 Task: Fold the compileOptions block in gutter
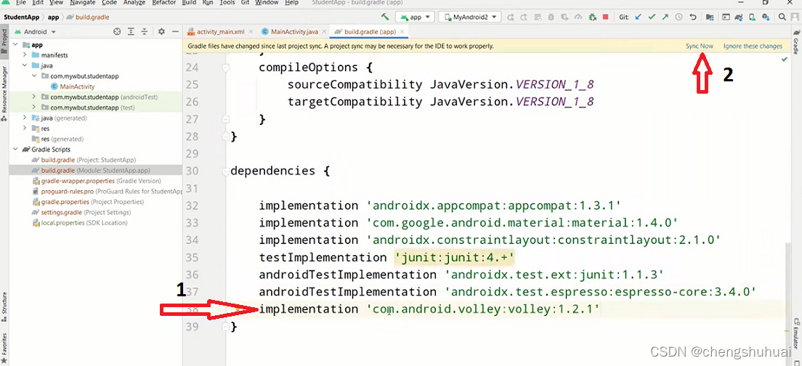click(x=224, y=68)
